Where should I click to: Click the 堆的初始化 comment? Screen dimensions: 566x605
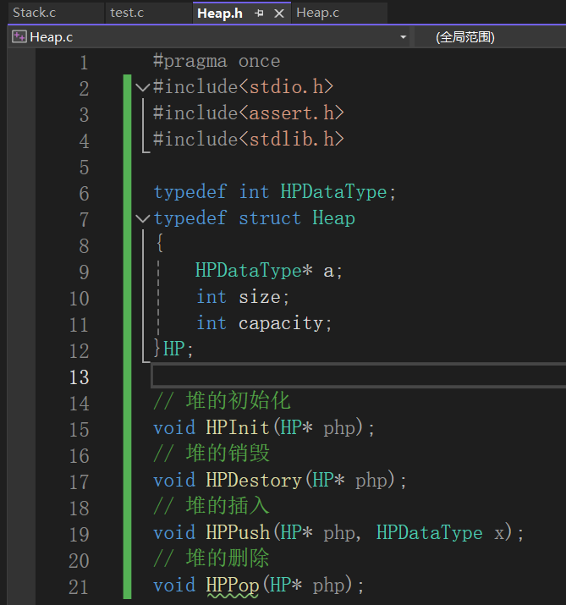click(222, 400)
